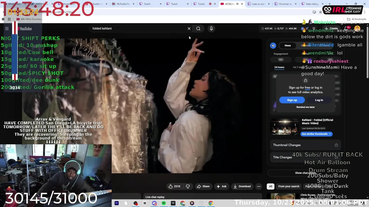Go to the YouTube home logo

(24, 28)
